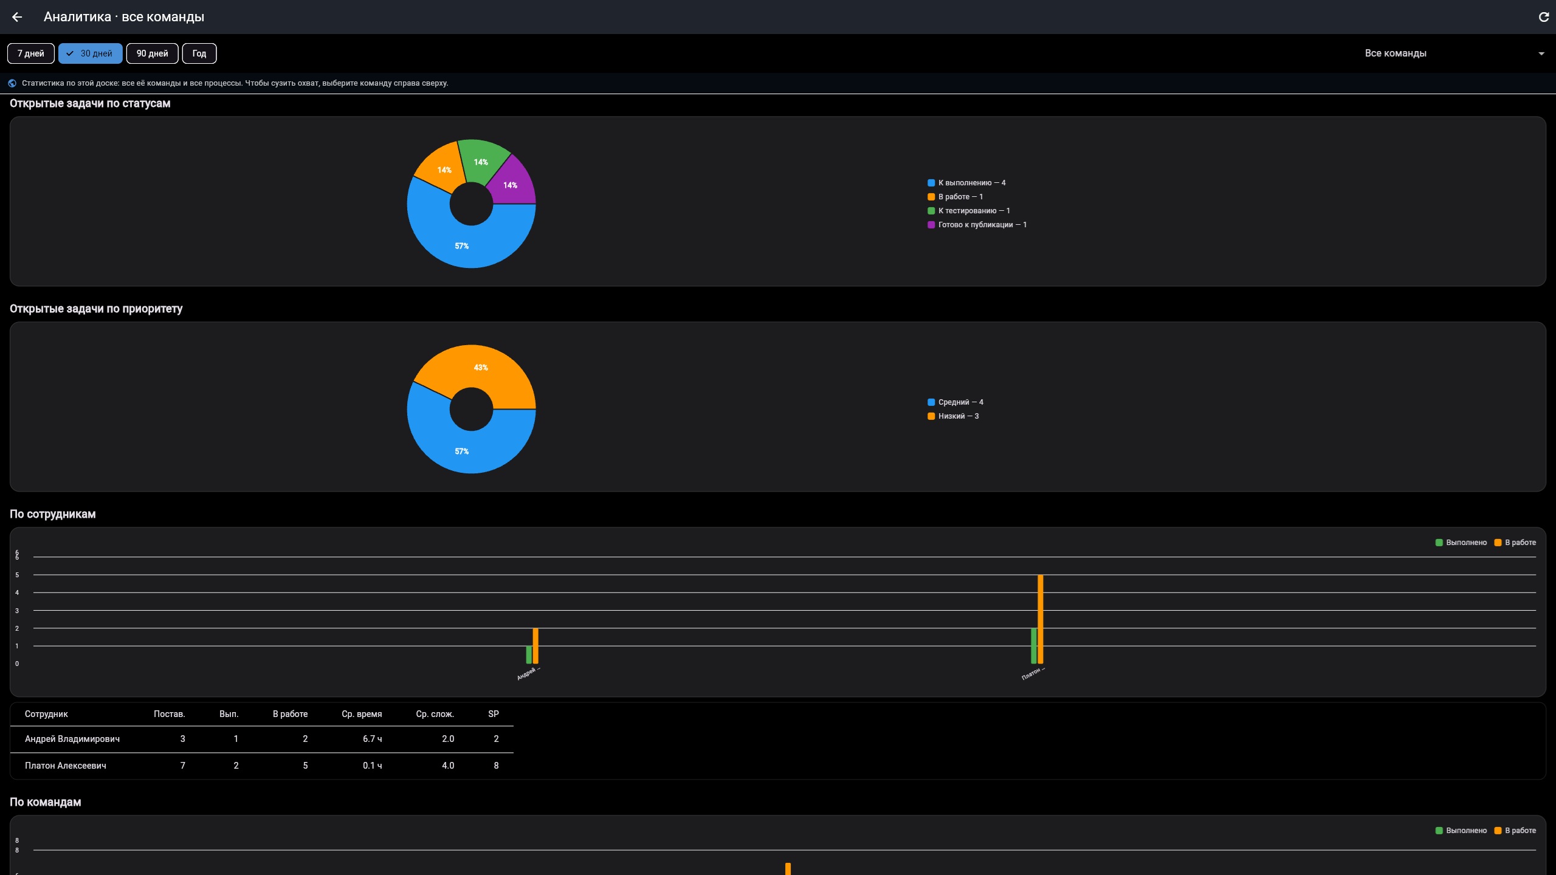Image resolution: width=1556 pixels, height=875 pixels.
Task: Click the 0.1 ч average time value
Action: 372,766
